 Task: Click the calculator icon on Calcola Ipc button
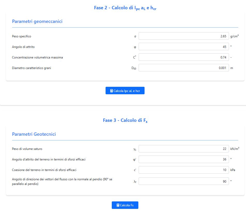(112, 91)
